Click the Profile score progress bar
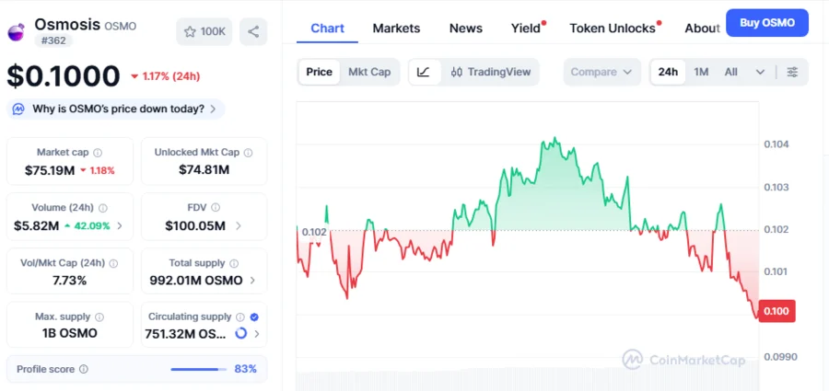The width and height of the screenshot is (829, 391). 199,369
